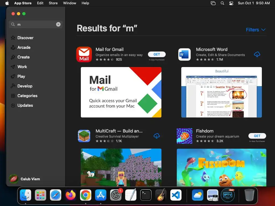Open Launchpad from the Dock

[x=41, y=195]
